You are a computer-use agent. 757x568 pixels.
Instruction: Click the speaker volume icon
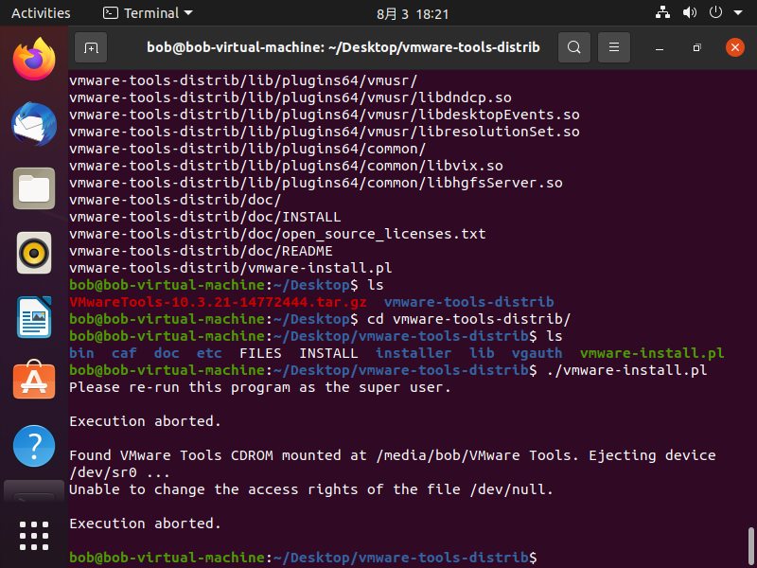pos(688,13)
